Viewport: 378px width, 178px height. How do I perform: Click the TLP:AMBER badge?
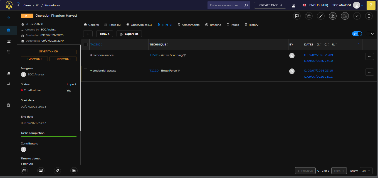point(34,59)
